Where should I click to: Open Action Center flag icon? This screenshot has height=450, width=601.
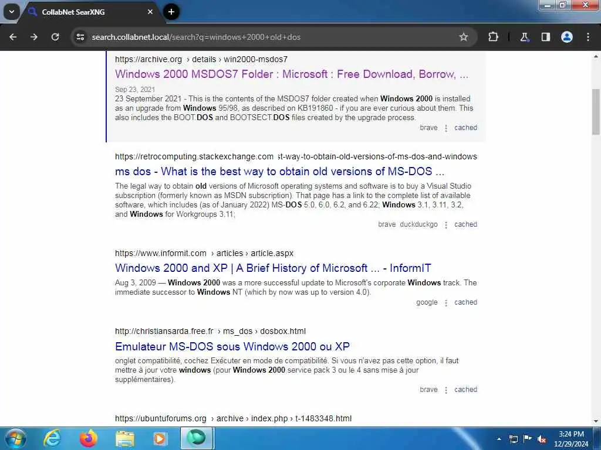click(528, 439)
